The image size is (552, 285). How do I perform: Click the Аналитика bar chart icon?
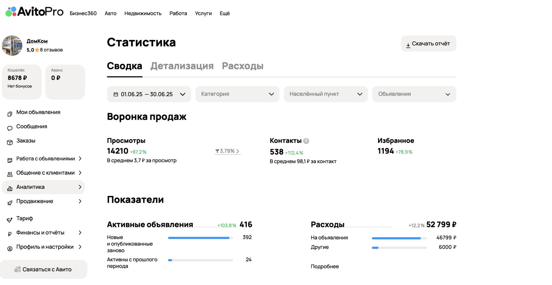pyautogui.click(x=10, y=188)
